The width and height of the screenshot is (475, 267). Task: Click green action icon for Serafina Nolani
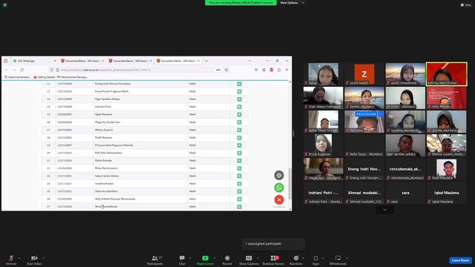coord(239,184)
